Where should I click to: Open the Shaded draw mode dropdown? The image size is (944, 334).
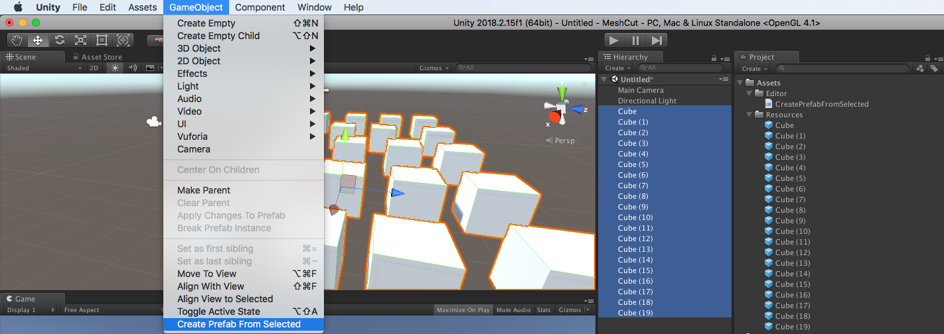click(43, 68)
